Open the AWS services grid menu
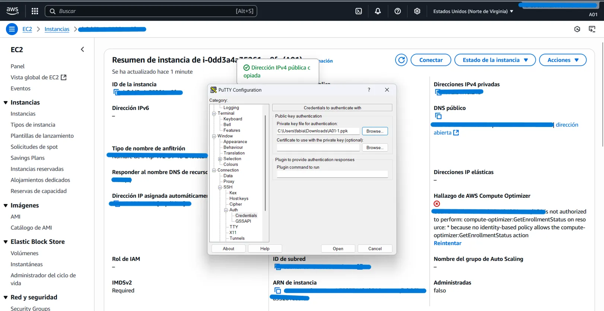 coord(35,11)
